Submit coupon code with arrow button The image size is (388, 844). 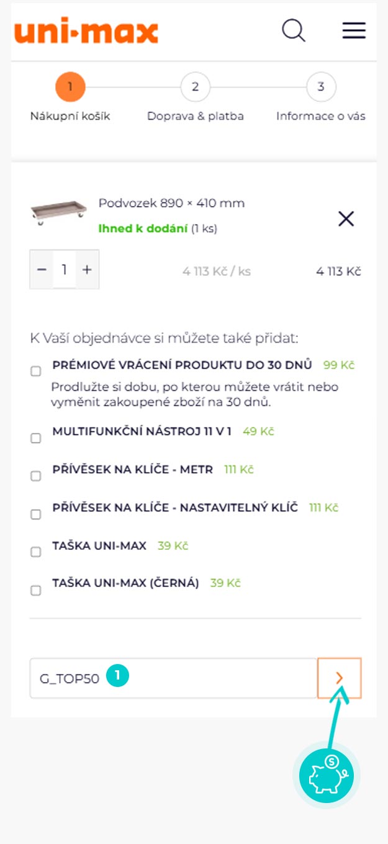coord(339,678)
